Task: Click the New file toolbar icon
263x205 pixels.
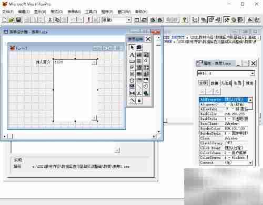Action: point(5,19)
